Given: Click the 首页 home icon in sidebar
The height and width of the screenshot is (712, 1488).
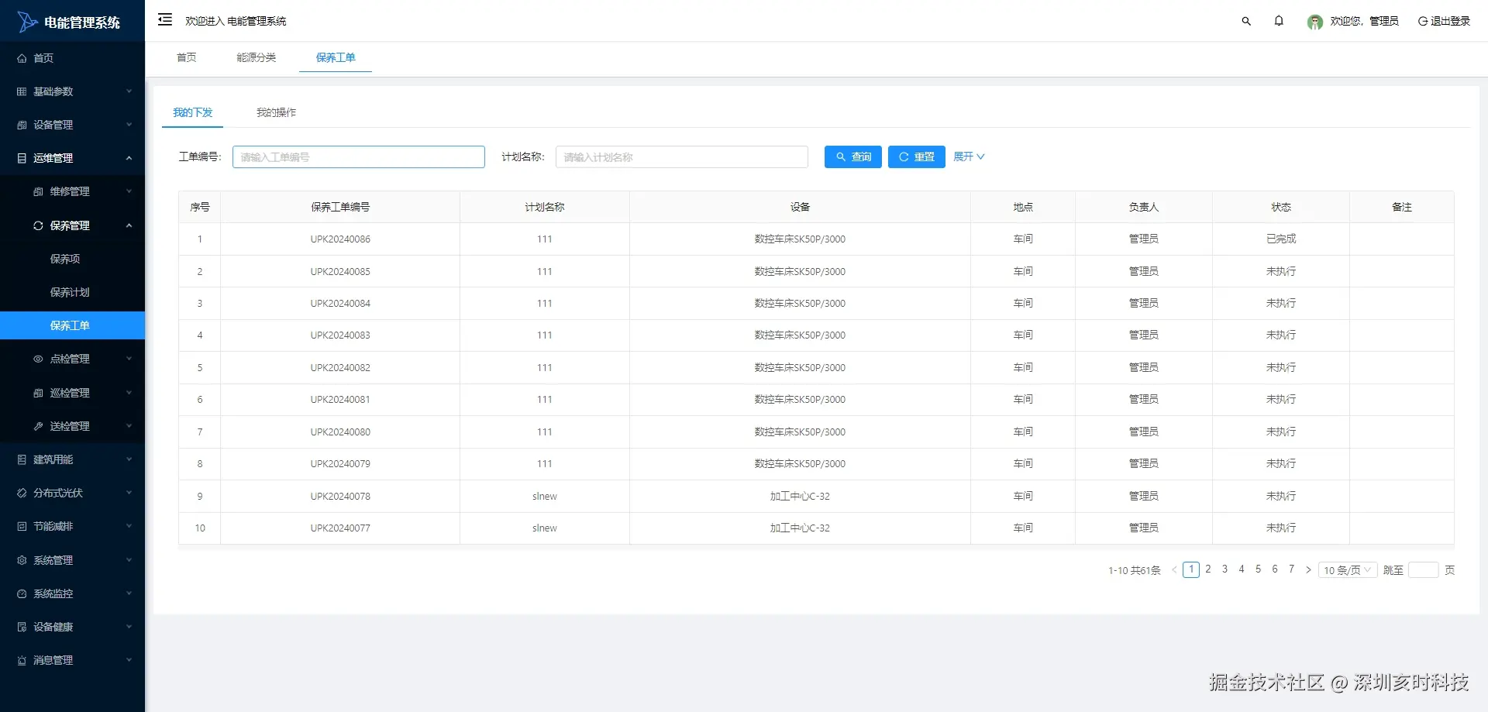Looking at the screenshot, I should pos(22,58).
